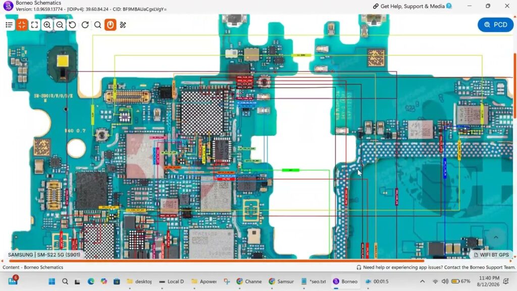Click Content - Borneo Schematics status text
This screenshot has width=517, height=291.
33,267
